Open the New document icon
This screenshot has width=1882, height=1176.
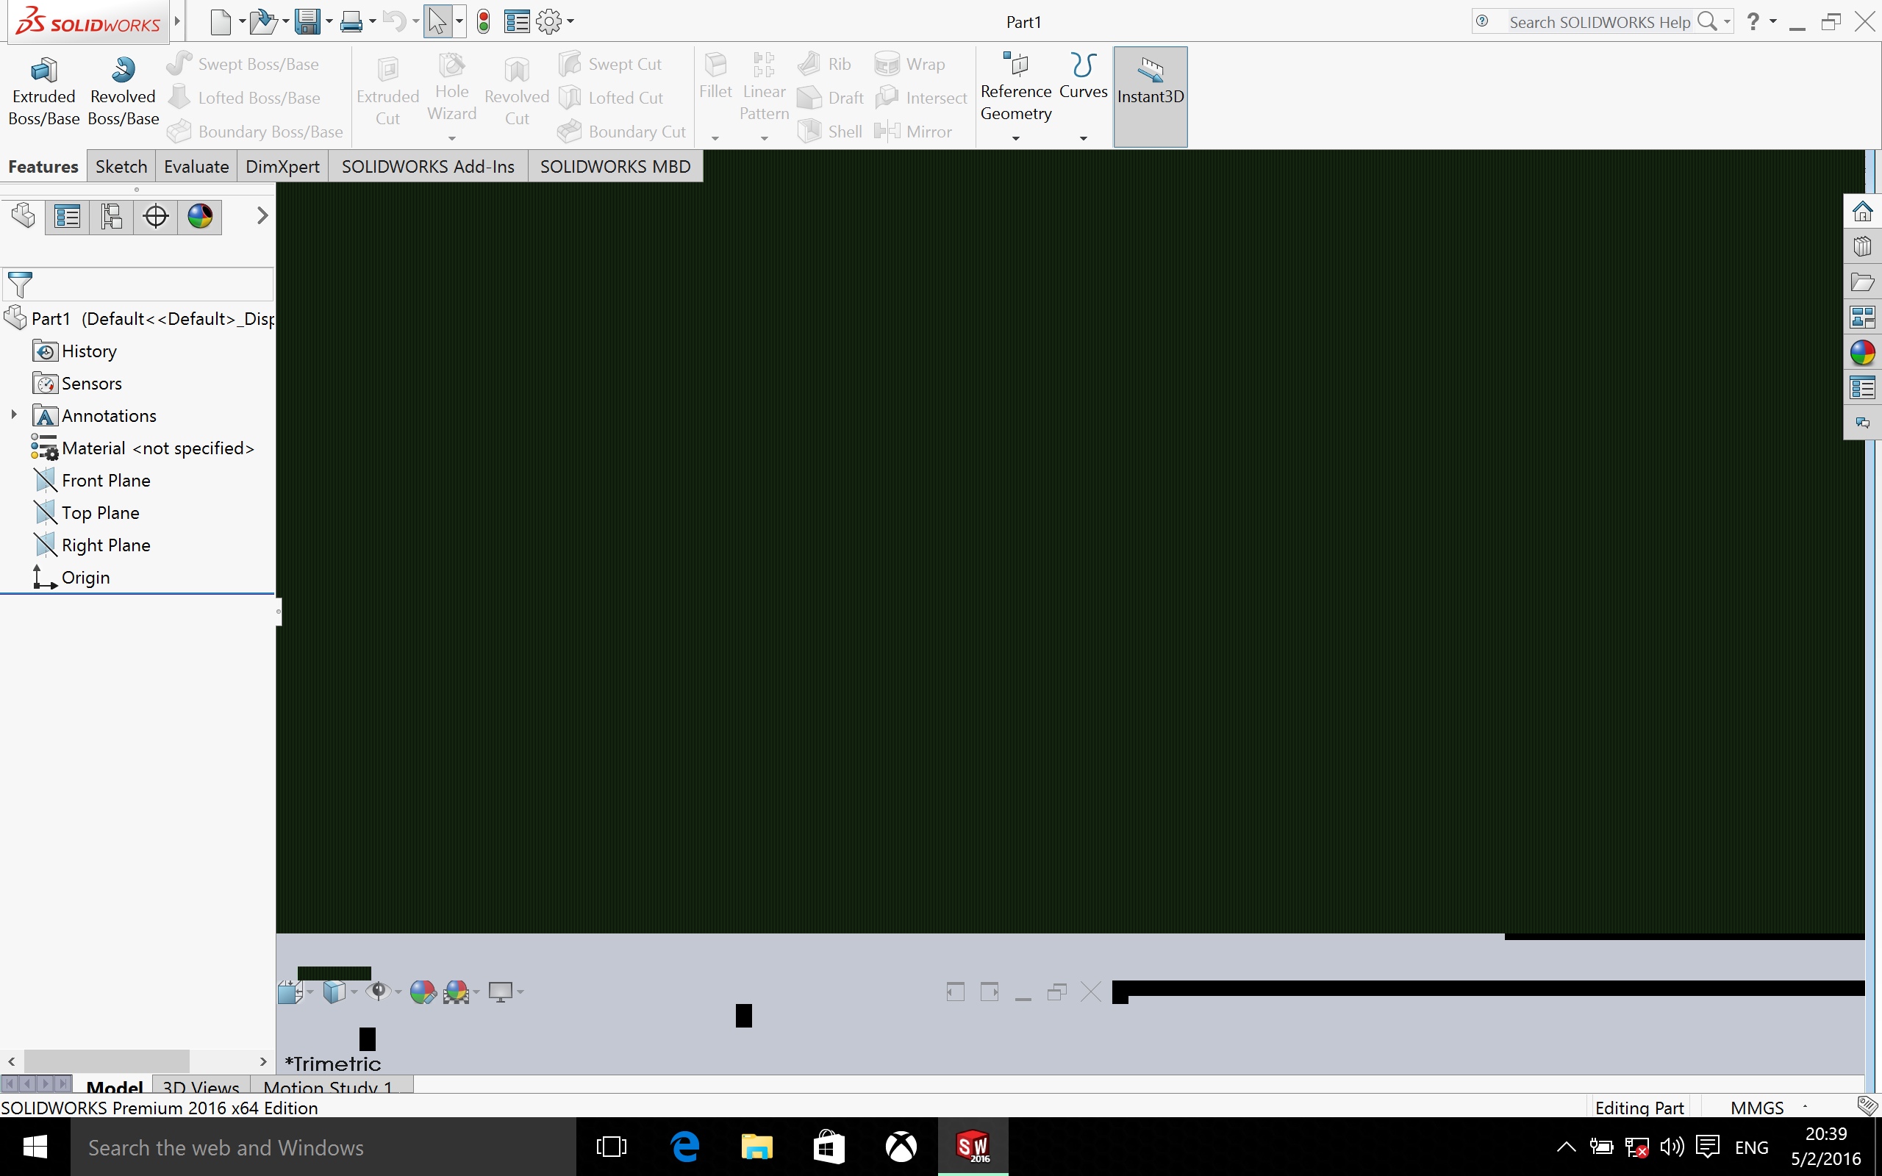tap(221, 22)
